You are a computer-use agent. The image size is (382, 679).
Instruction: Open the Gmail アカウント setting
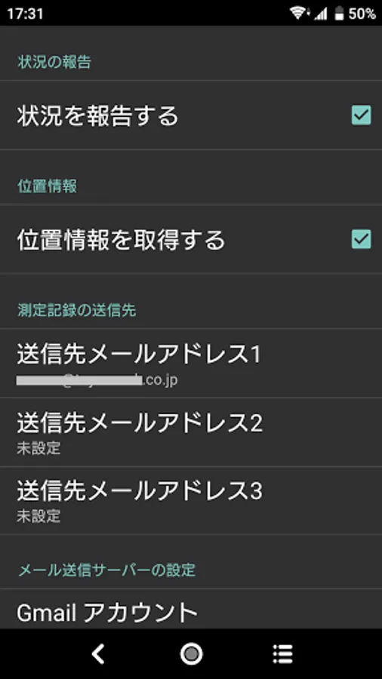(191, 610)
